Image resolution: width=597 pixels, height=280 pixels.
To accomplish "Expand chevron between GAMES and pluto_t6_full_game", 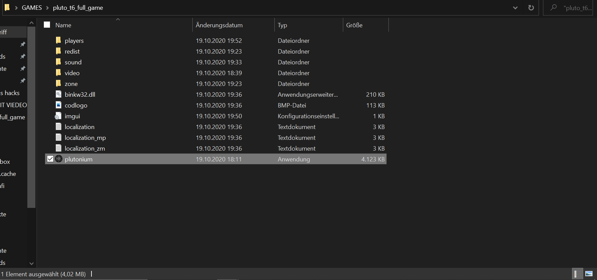I will tap(47, 8).
